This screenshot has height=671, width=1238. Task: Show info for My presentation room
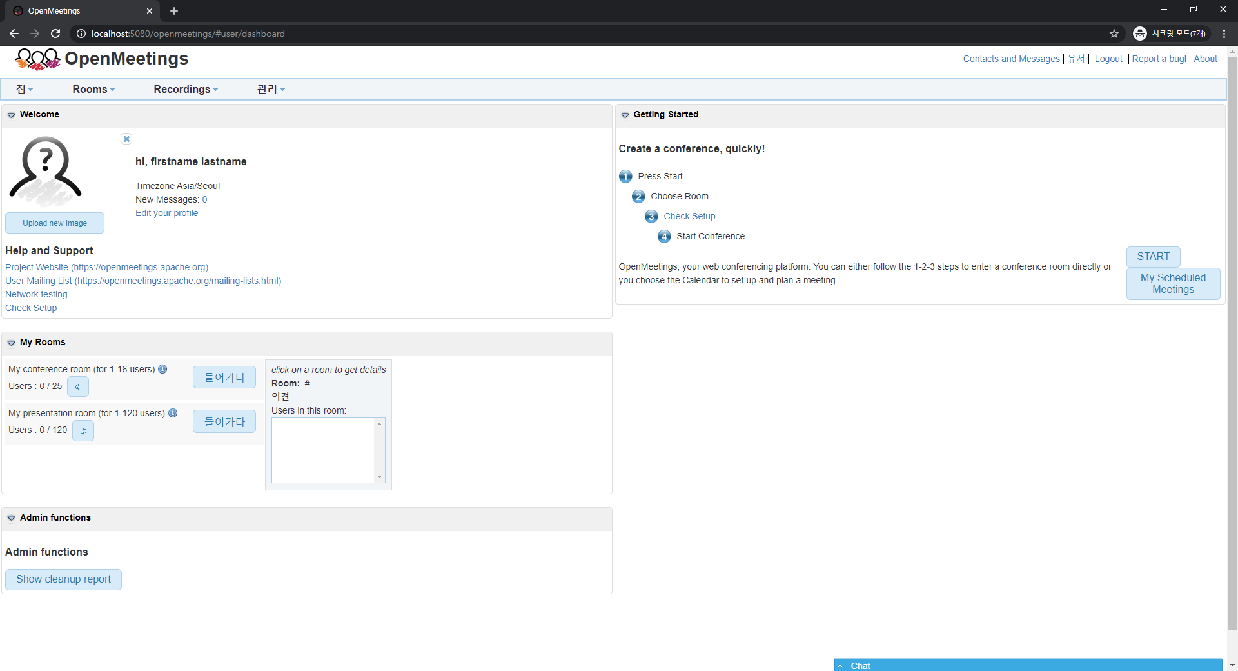173,413
